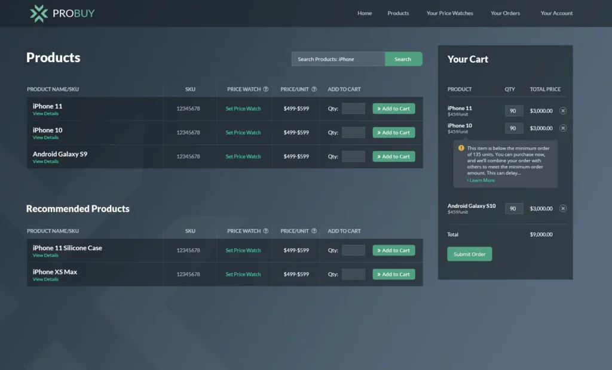Add Android Galaxy S9 to cart

(x=394, y=156)
